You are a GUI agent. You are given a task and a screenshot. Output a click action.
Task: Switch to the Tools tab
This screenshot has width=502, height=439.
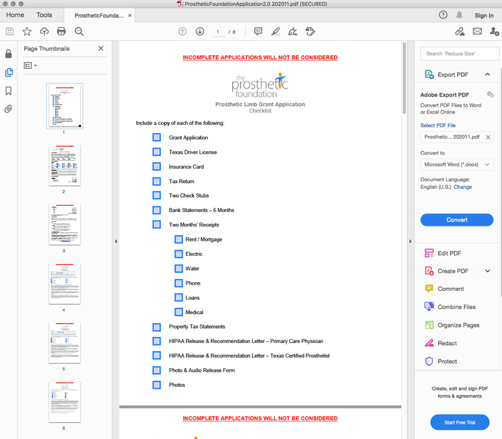(44, 15)
